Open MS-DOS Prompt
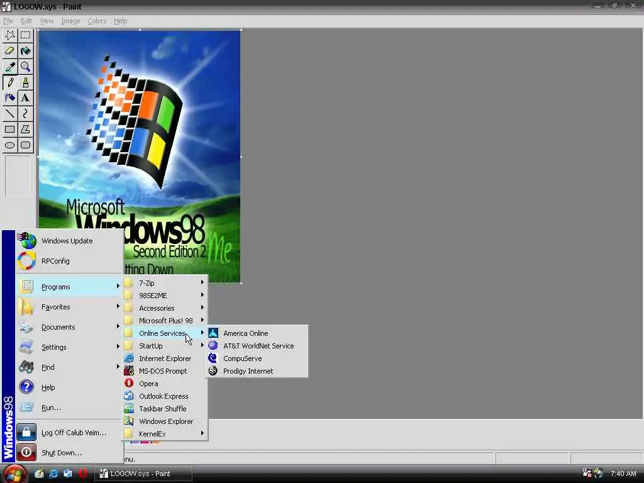The width and height of the screenshot is (644, 483). (165, 371)
